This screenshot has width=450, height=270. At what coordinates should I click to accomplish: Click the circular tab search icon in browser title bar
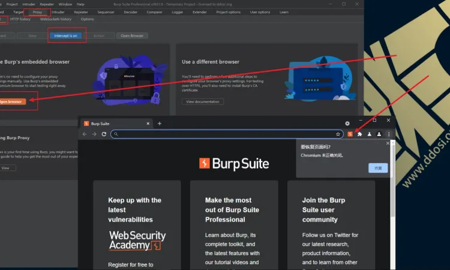tap(347, 124)
